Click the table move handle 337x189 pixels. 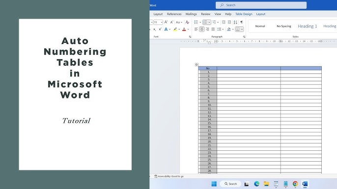197,65
